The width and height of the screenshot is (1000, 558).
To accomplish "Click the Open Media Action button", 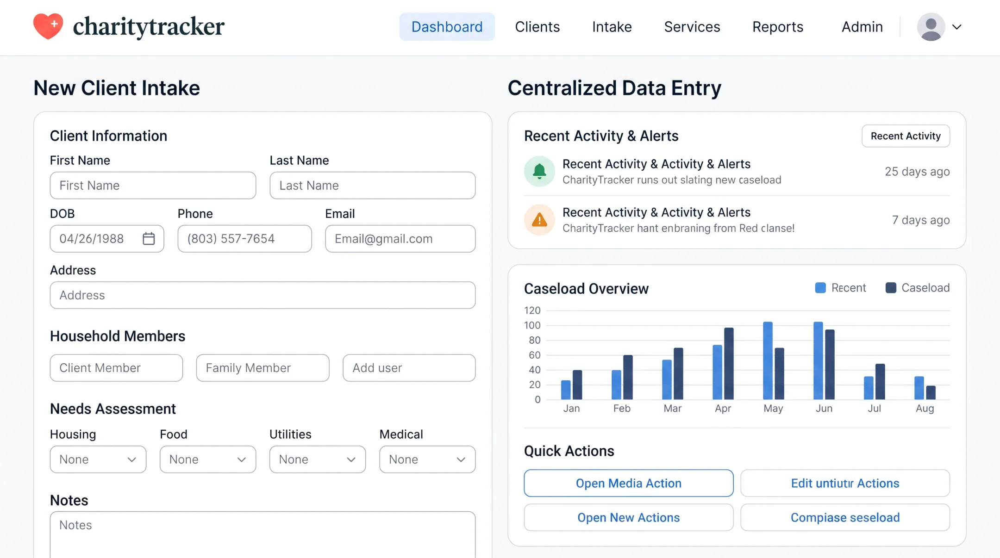I will 629,483.
